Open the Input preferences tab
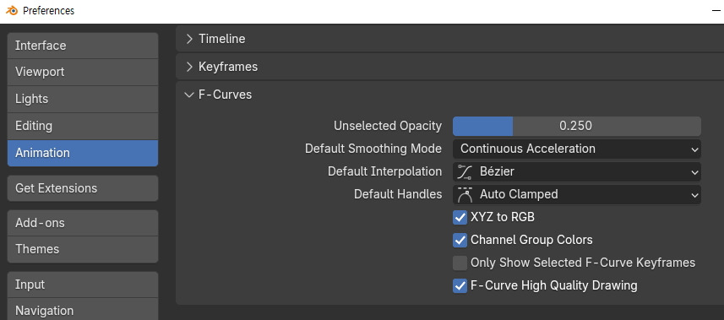 pos(83,285)
